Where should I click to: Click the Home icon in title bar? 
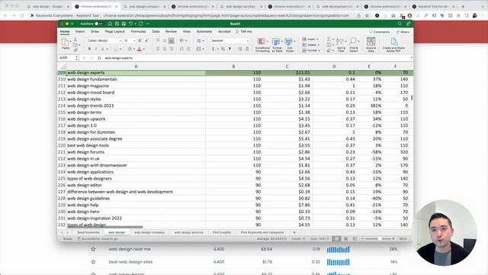[110, 24]
